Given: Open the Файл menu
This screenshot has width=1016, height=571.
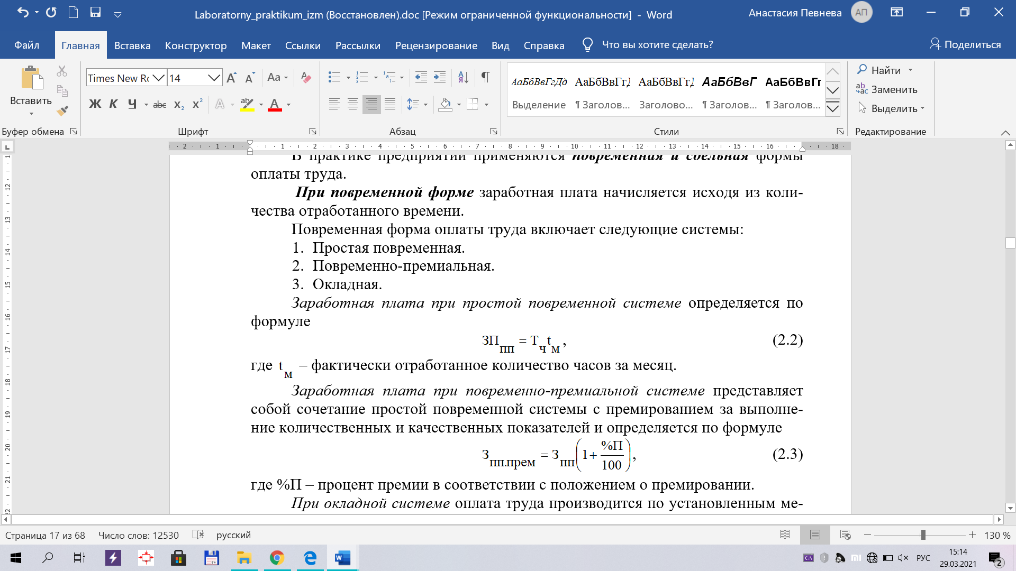Looking at the screenshot, I should tap(26, 45).
